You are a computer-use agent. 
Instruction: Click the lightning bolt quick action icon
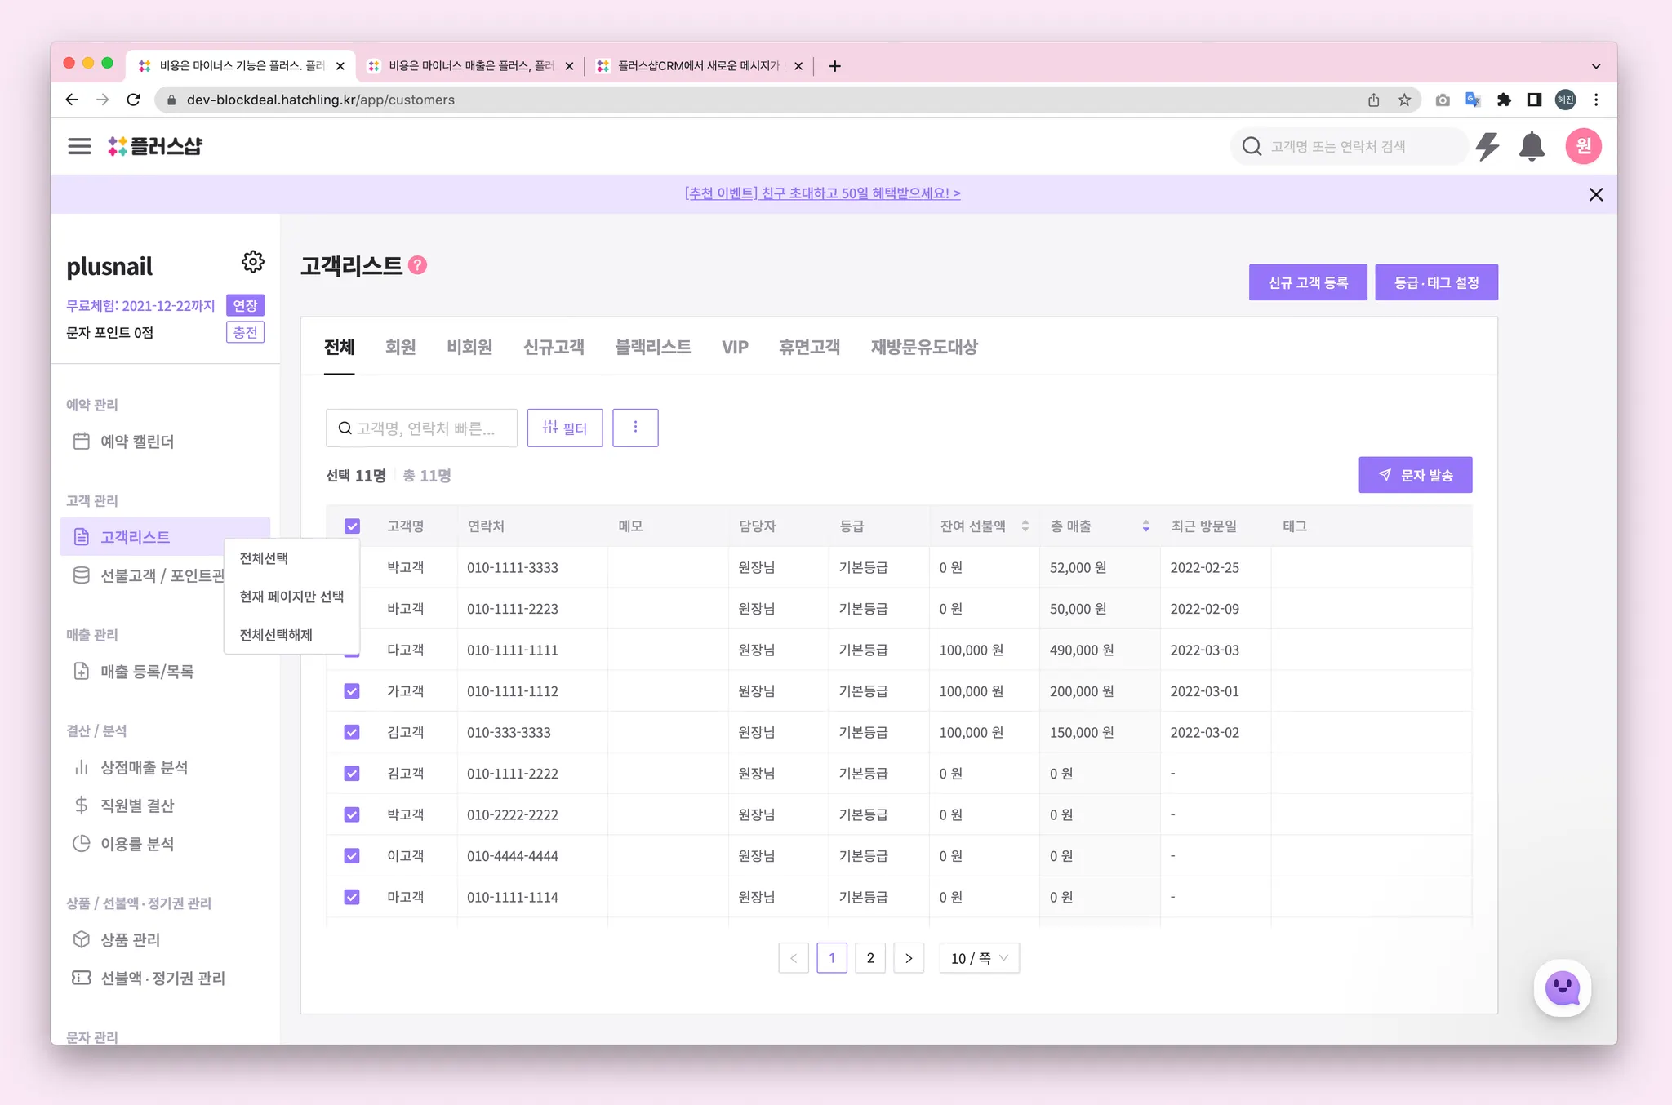[x=1487, y=147]
